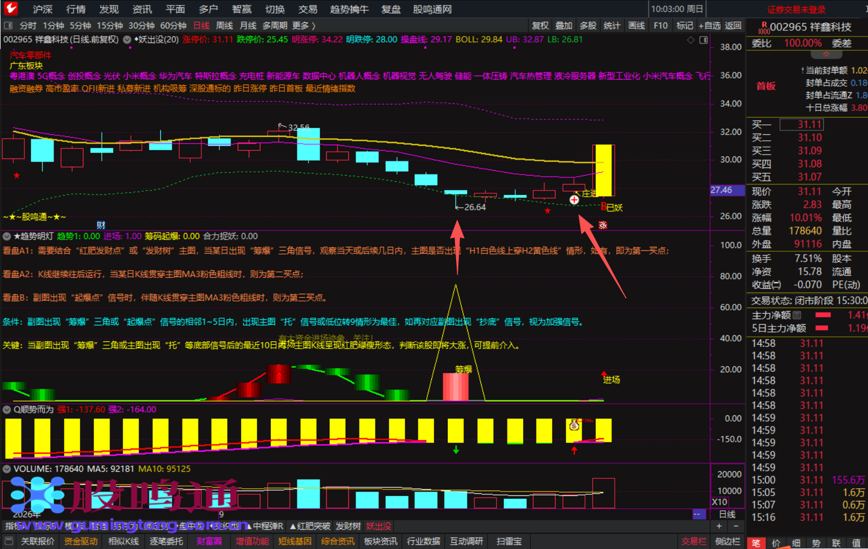
Task: Toggle 复权 price adjustment
Action: pyautogui.click(x=540, y=25)
